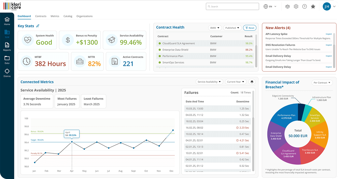Open settings via the gear icon

click(x=296, y=6)
